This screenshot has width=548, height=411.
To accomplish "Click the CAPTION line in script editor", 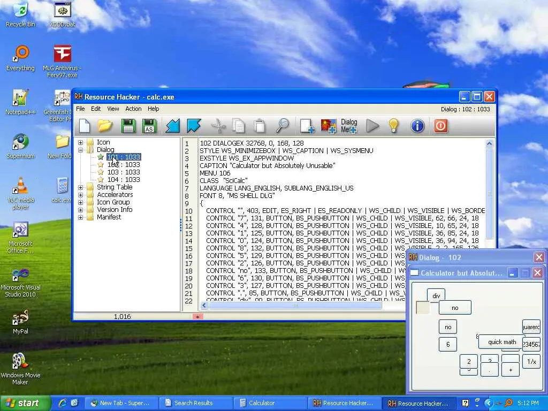I will 268,166.
